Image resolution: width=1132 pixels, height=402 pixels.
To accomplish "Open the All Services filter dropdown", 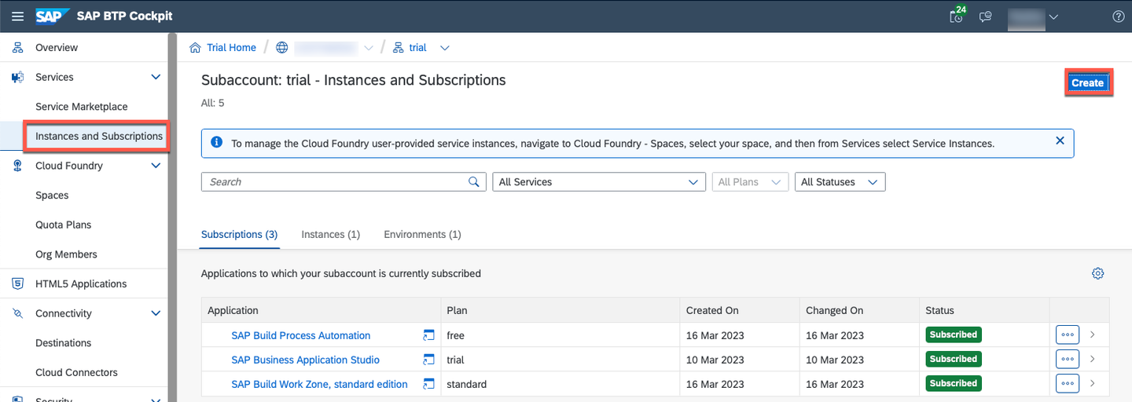I will 598,182.
